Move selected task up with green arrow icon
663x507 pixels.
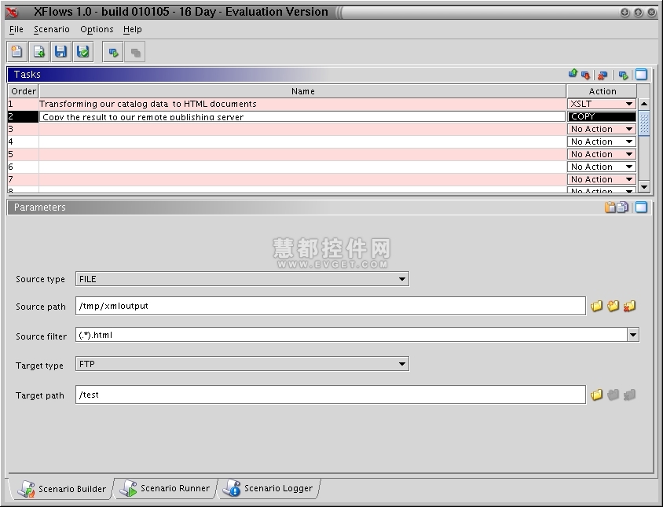(x=573, y=75)
